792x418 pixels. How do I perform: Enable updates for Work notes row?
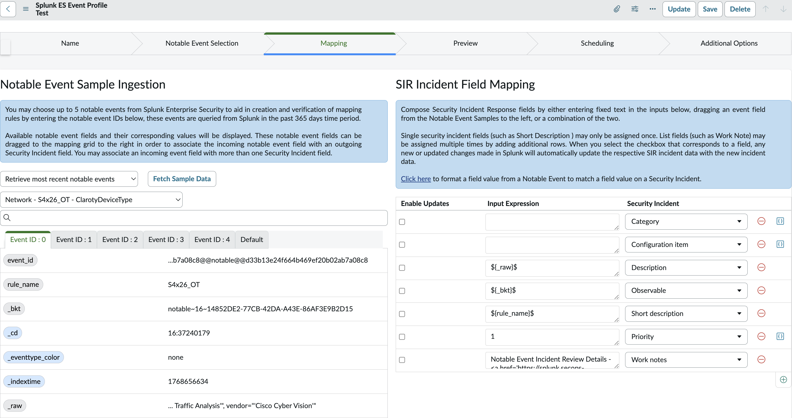click(x=402, y=360)
